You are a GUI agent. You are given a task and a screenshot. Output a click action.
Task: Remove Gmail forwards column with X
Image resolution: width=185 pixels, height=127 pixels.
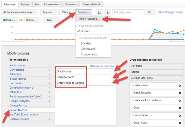point(180,93)
